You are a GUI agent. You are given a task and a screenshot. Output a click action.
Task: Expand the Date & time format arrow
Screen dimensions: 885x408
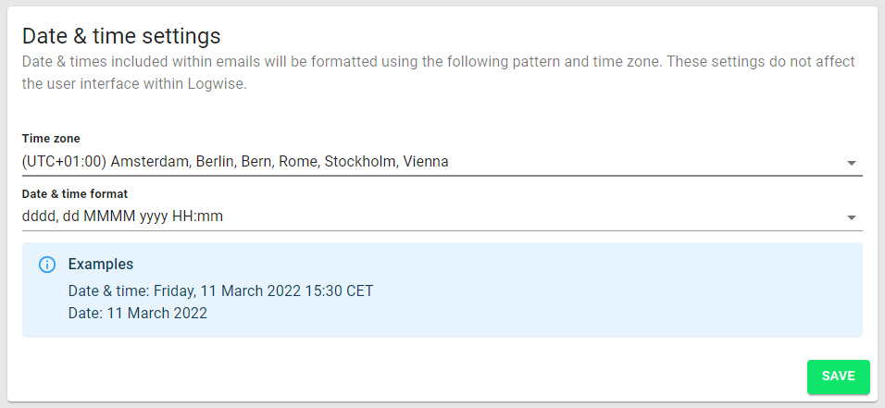click(x=852, y=217)
